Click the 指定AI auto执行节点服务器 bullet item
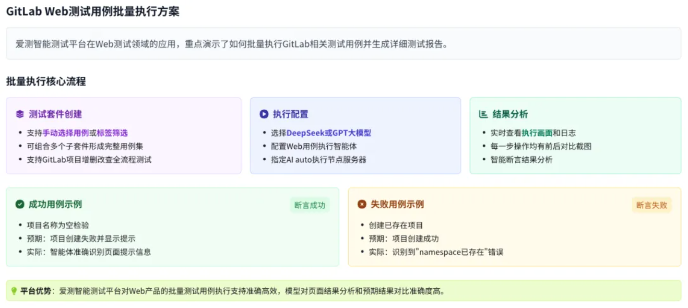Viewport: 688px width, 308px height. [318, 160]
